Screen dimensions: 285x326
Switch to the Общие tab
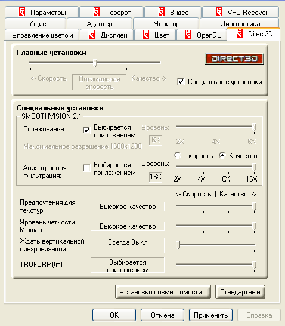36,23
